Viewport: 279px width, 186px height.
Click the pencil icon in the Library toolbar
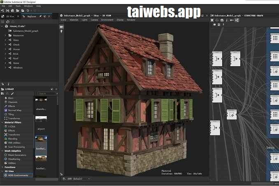12,94
